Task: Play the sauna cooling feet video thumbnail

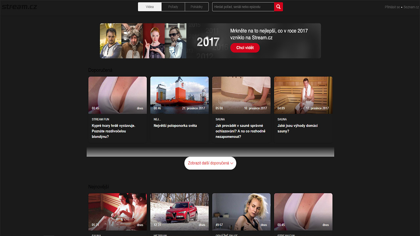Action: pyautogui.click(x=241, y=95)
